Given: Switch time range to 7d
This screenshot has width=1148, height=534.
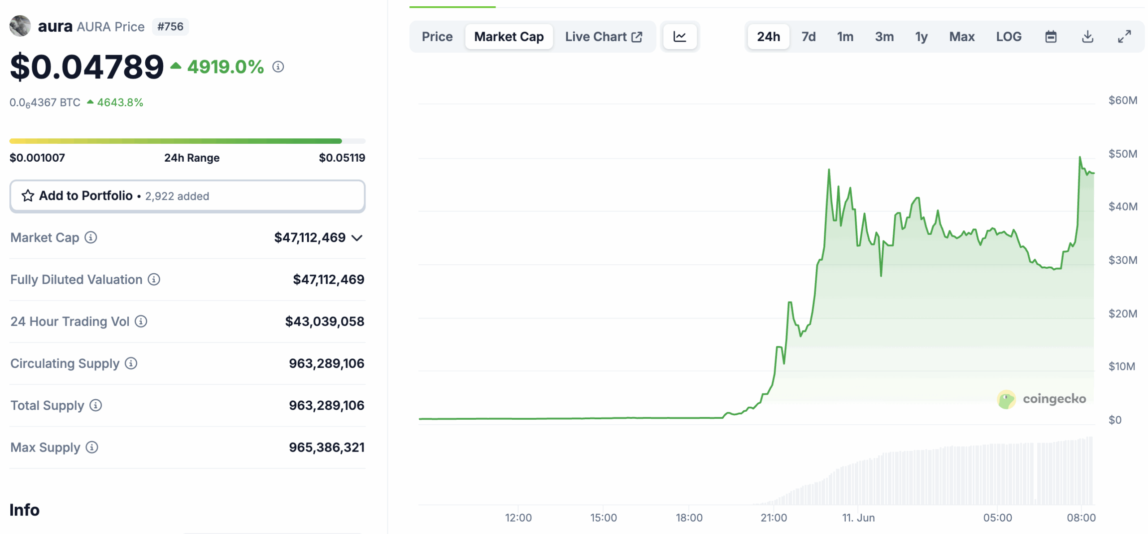Looking at the screenshot, I should pyautogui.click(x=808, y=36).
